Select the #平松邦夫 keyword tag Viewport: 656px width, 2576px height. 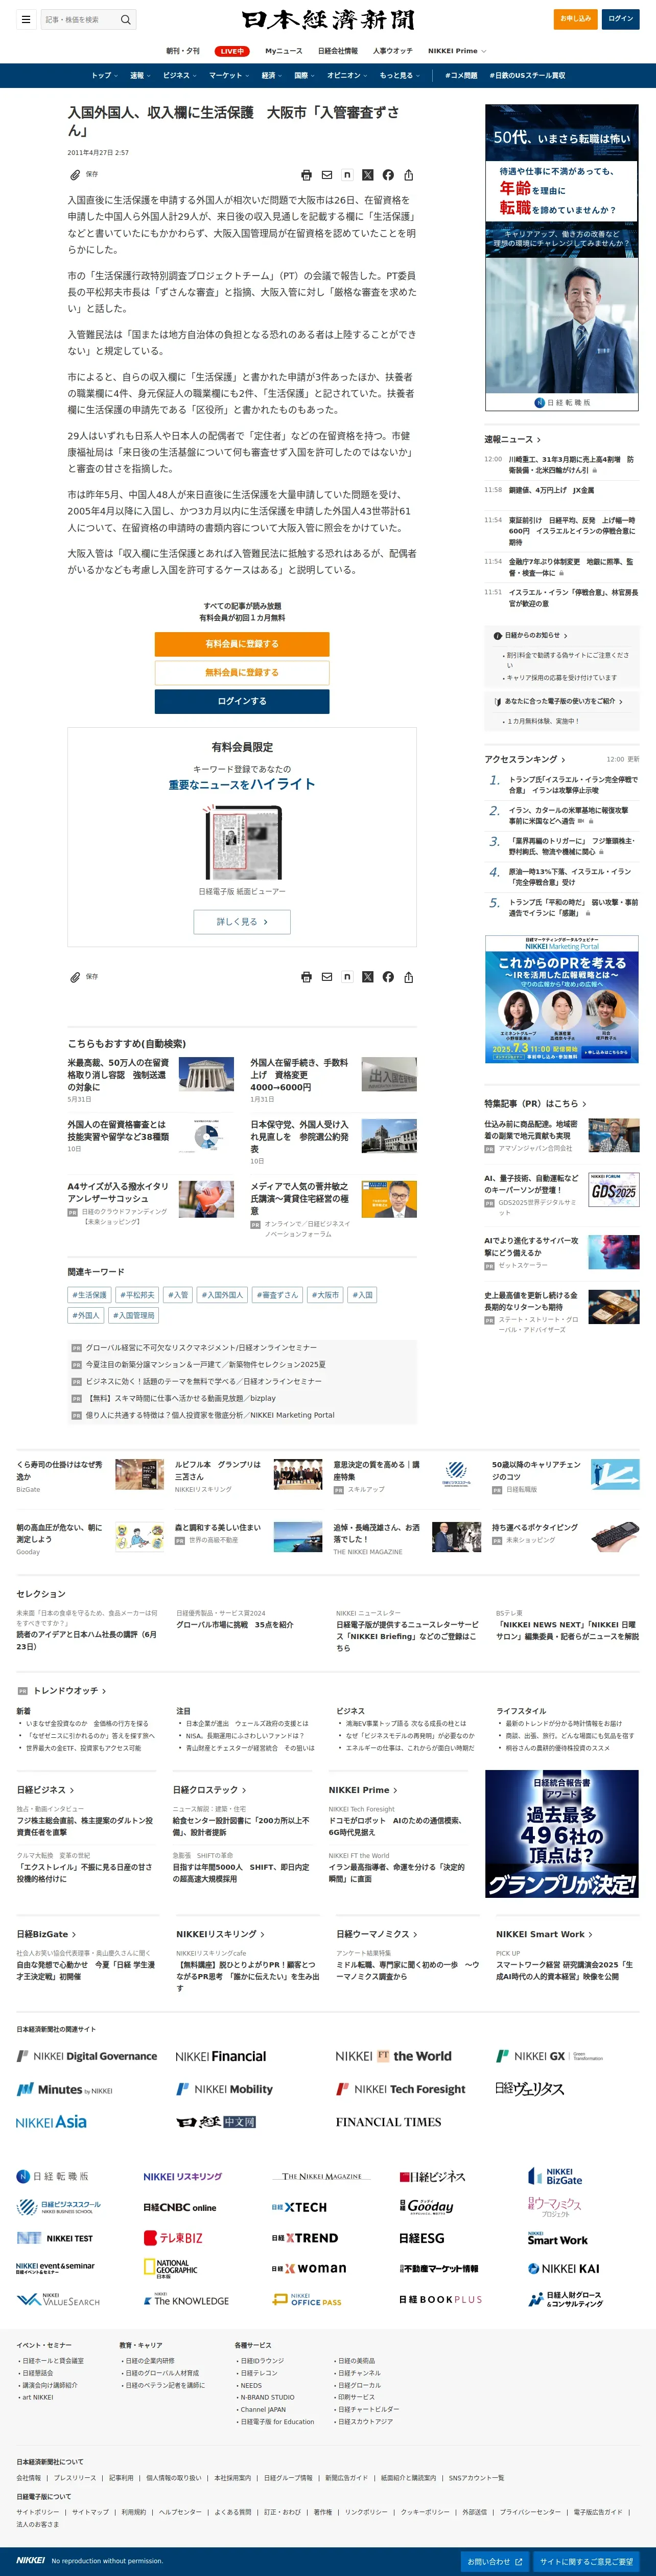138,1295
